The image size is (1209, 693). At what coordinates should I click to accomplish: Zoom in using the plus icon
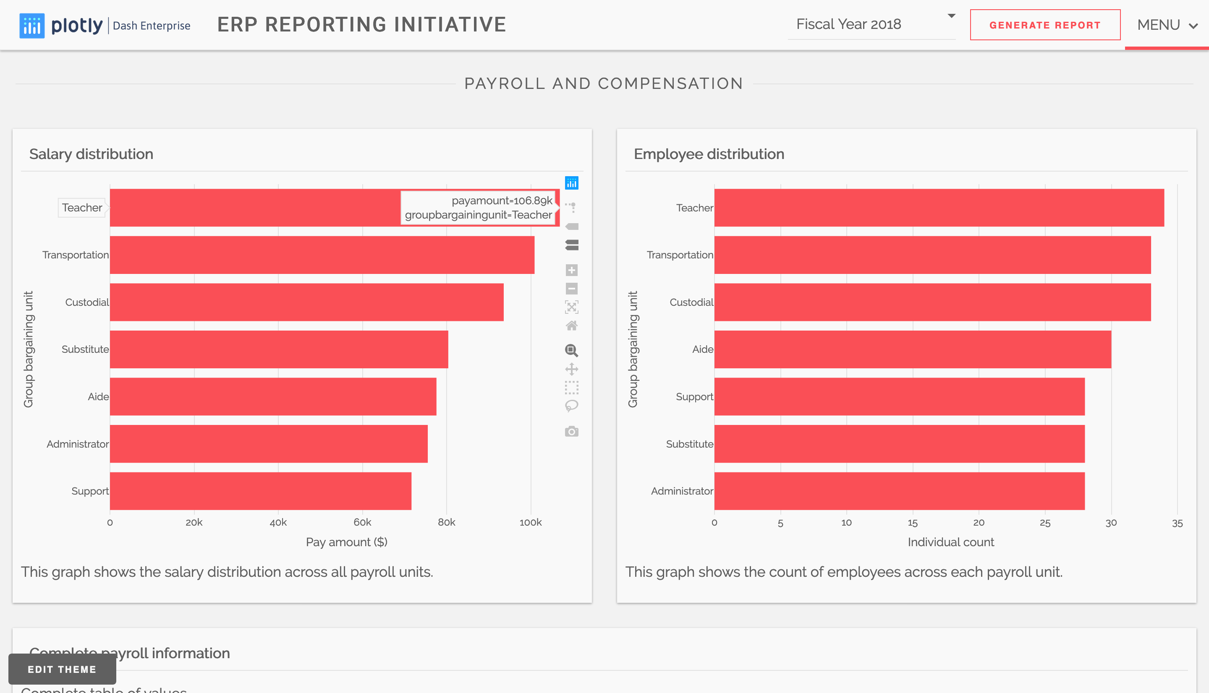pos(571,270)
